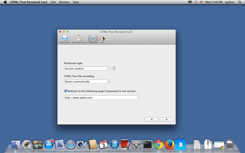Open the Edit menu
This screenshot has width=245, height=153.
point(53,2)
